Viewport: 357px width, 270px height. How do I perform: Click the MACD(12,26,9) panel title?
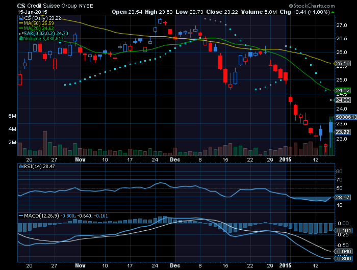41,215
